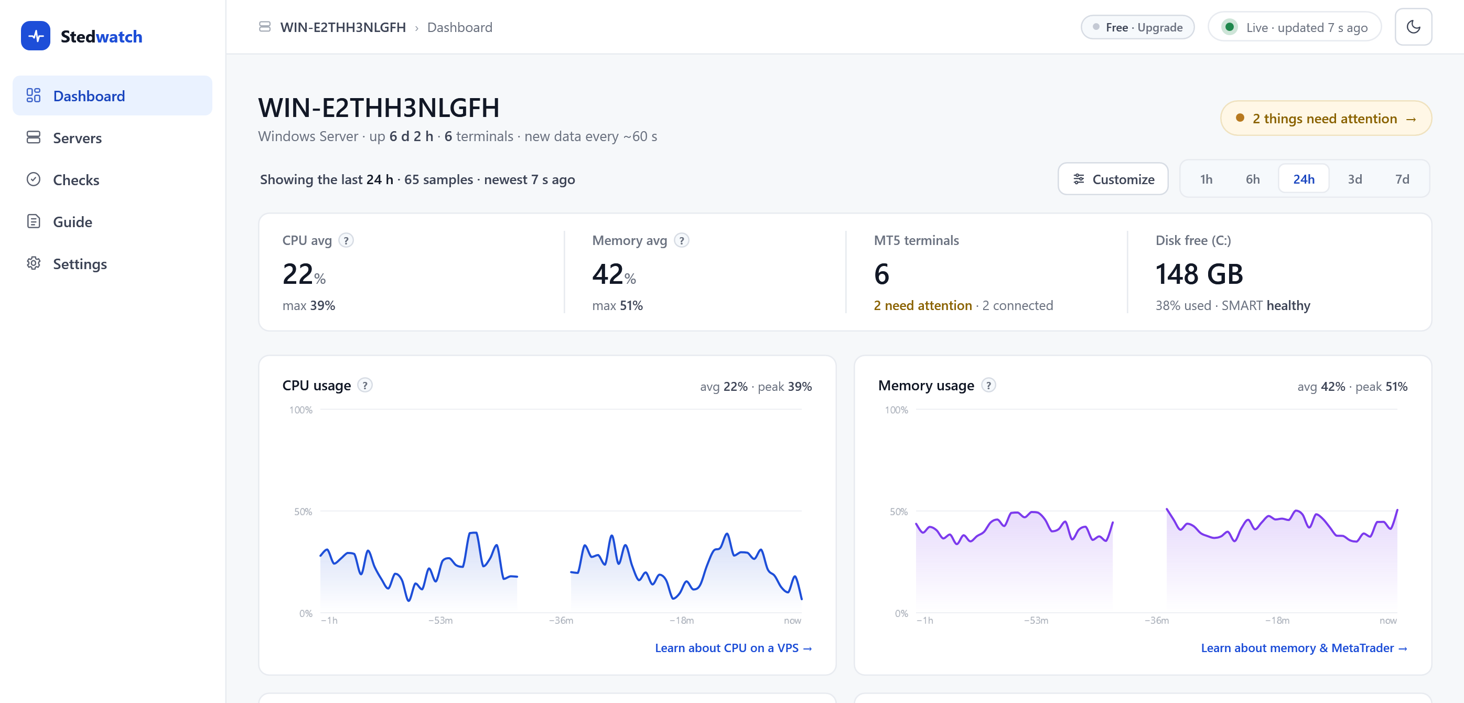The height and width of the screenshot is (703, 1464).
Task: Open the Guide page
Action: [x=113, y=221]
